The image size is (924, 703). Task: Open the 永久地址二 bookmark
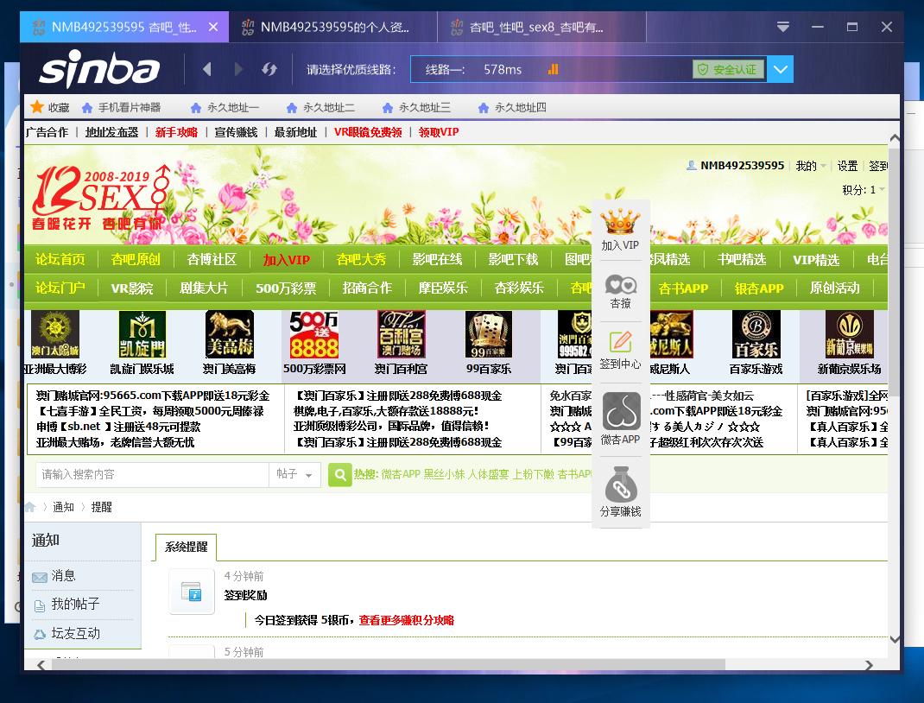coord(320,107)
